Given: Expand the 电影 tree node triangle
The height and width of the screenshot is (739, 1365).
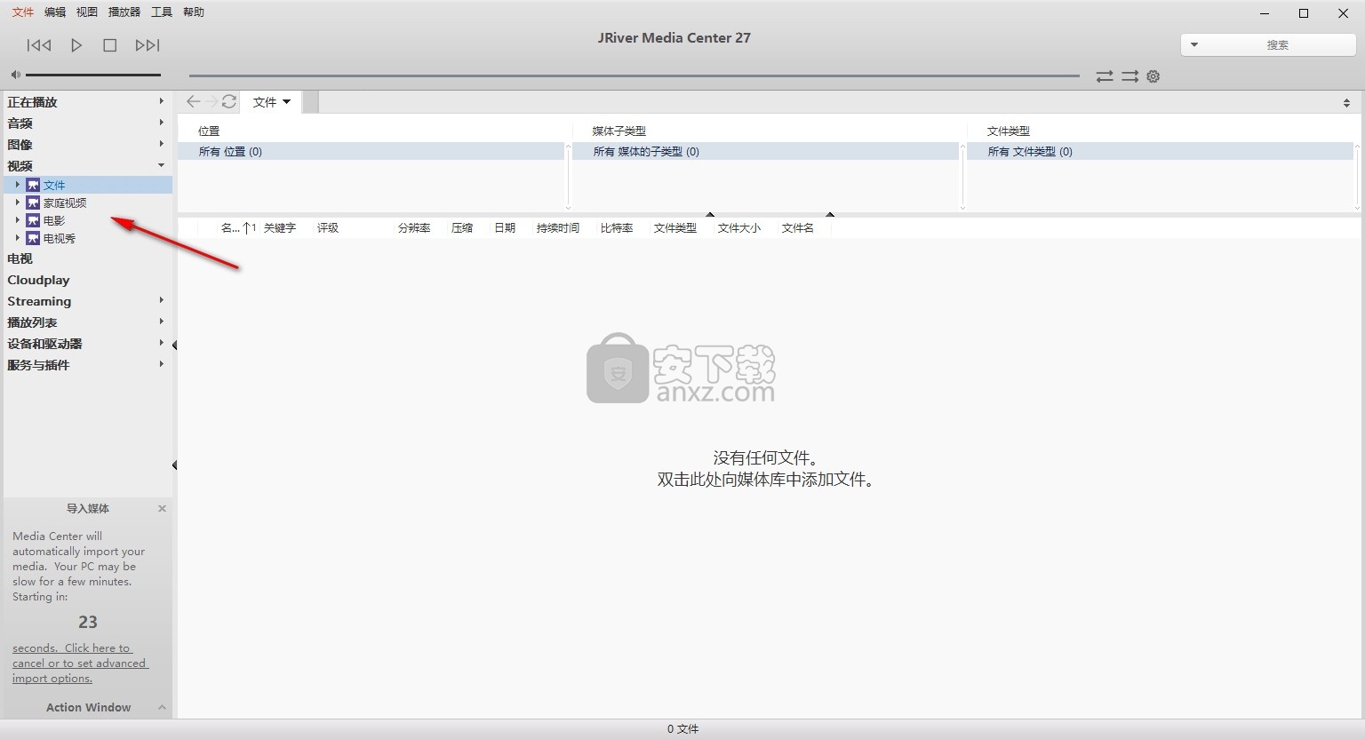Looking at the screenshot, I should point(17,220).
